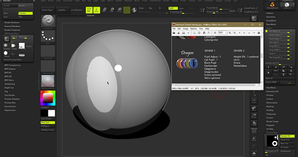Toggle Texture On in Texture Map
Viewport: 298px width, 157px height.
(x=287, y=136)
